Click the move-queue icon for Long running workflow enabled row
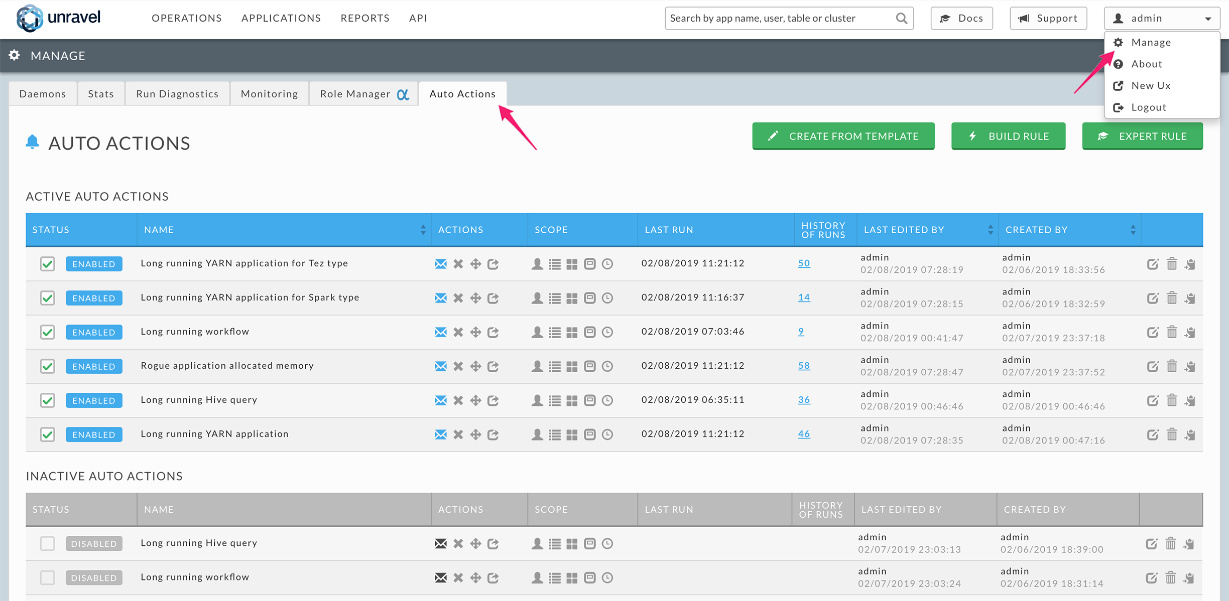The image size is (1229, 601). pyautogui.click(x=475, y=332)
